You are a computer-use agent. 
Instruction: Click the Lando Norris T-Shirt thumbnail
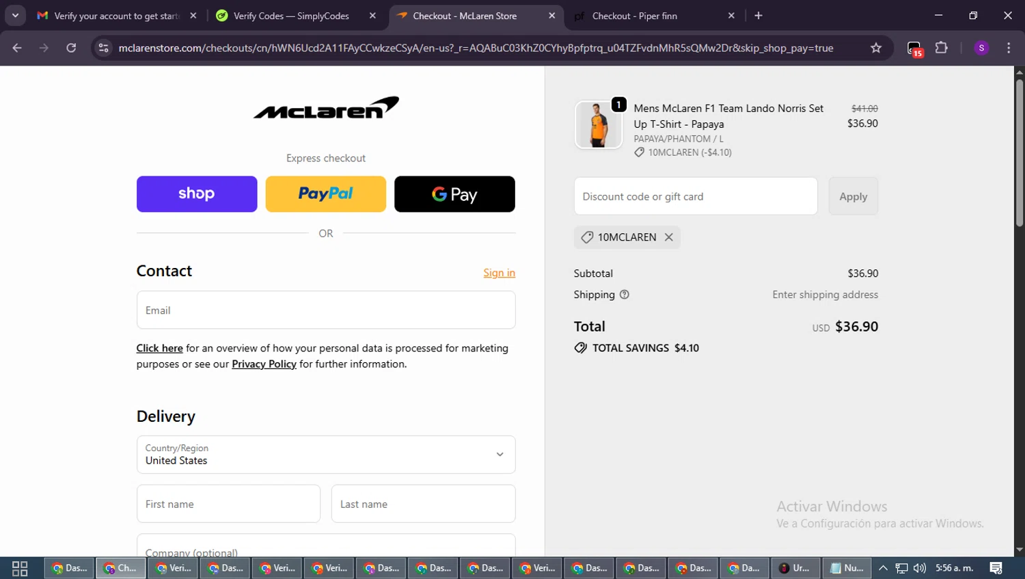[599, 125]
